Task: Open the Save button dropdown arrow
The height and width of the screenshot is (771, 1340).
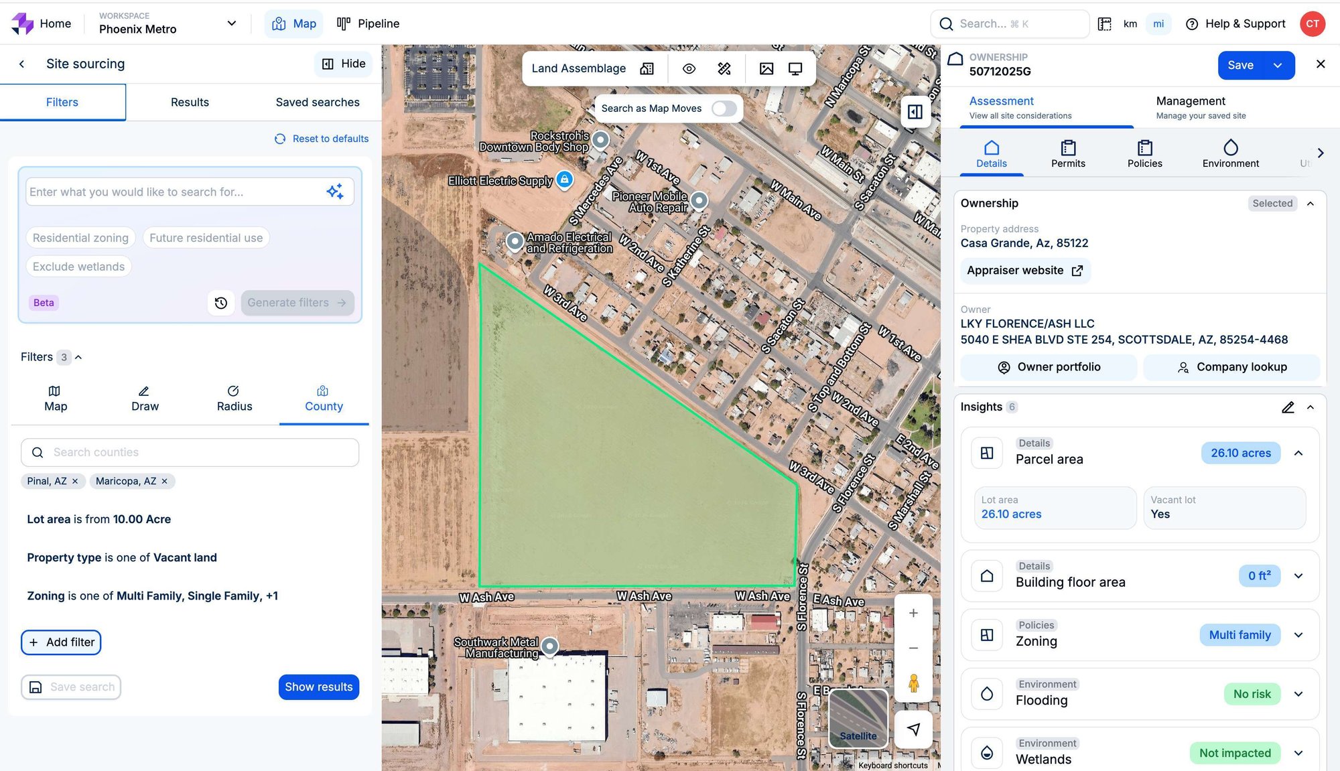Action: coord(1278,65)
